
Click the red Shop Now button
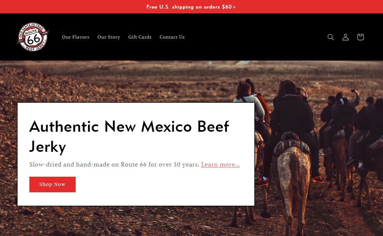pyautogui.click(x=52, y=184)
